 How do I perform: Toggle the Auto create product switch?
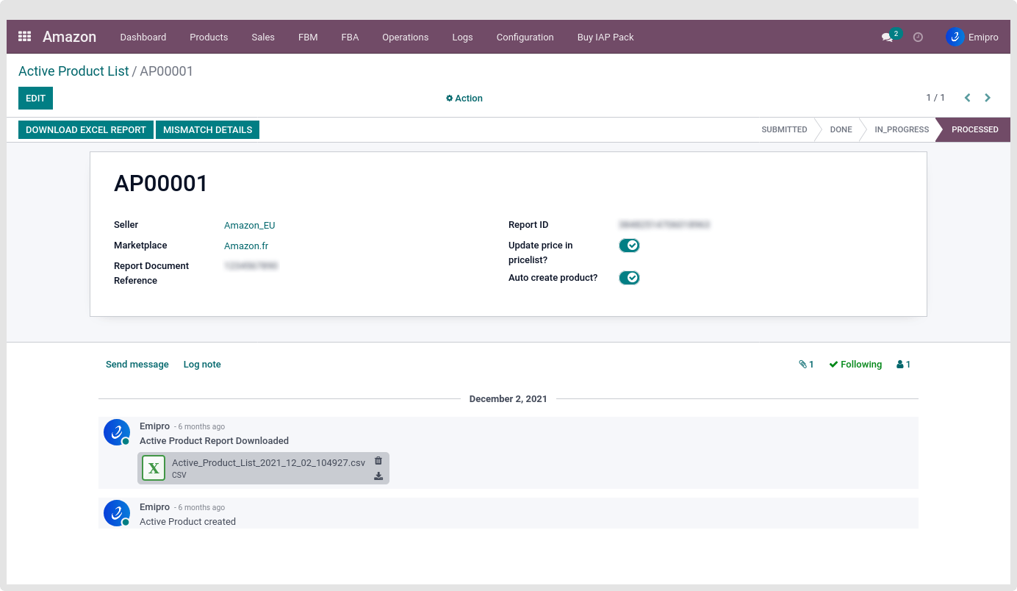click(629, 278)
